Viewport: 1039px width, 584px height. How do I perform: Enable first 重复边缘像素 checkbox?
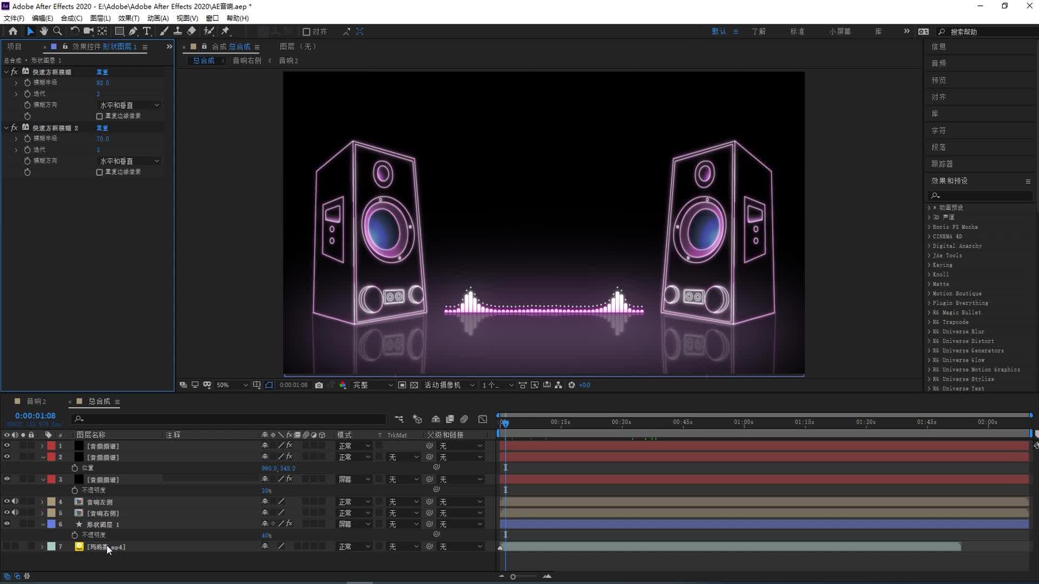coord(100,116)
